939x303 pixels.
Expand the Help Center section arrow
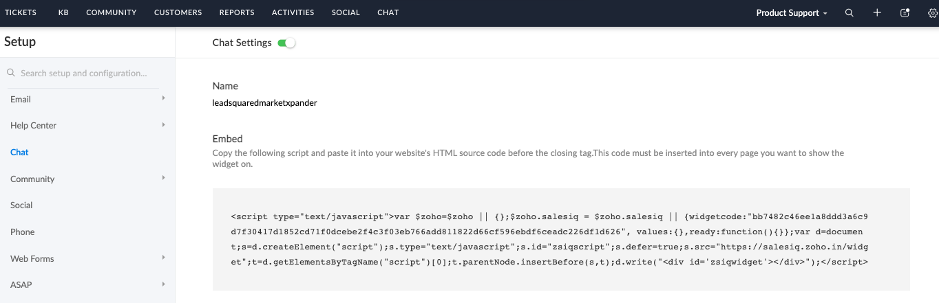(163, 125)
